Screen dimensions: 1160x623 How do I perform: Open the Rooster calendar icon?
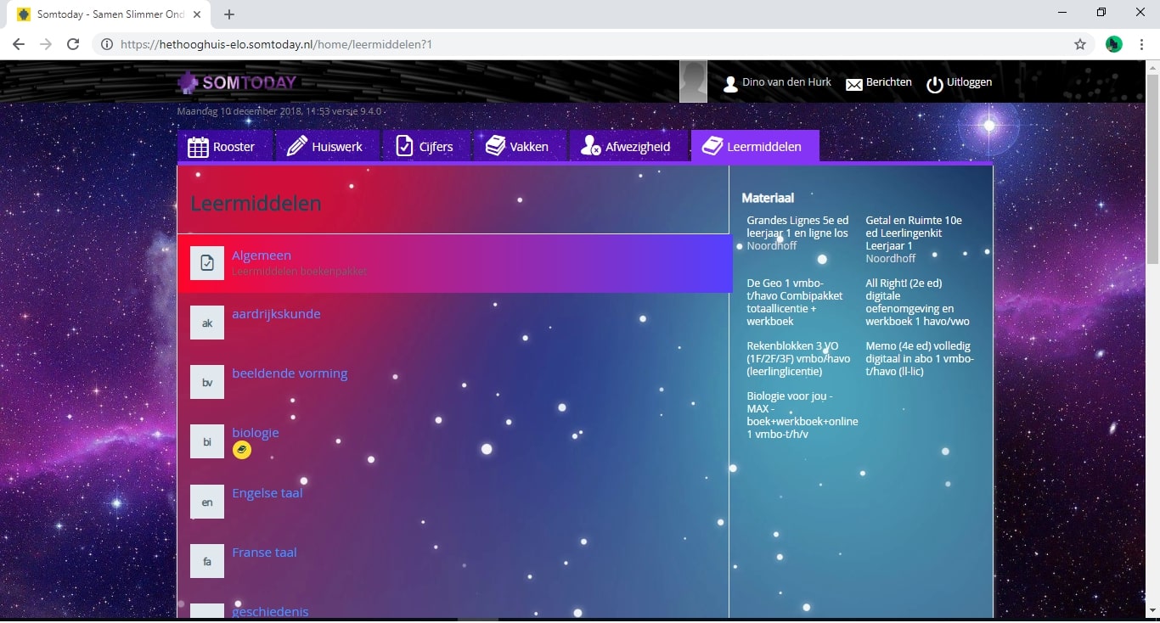(x=198, y=146)
